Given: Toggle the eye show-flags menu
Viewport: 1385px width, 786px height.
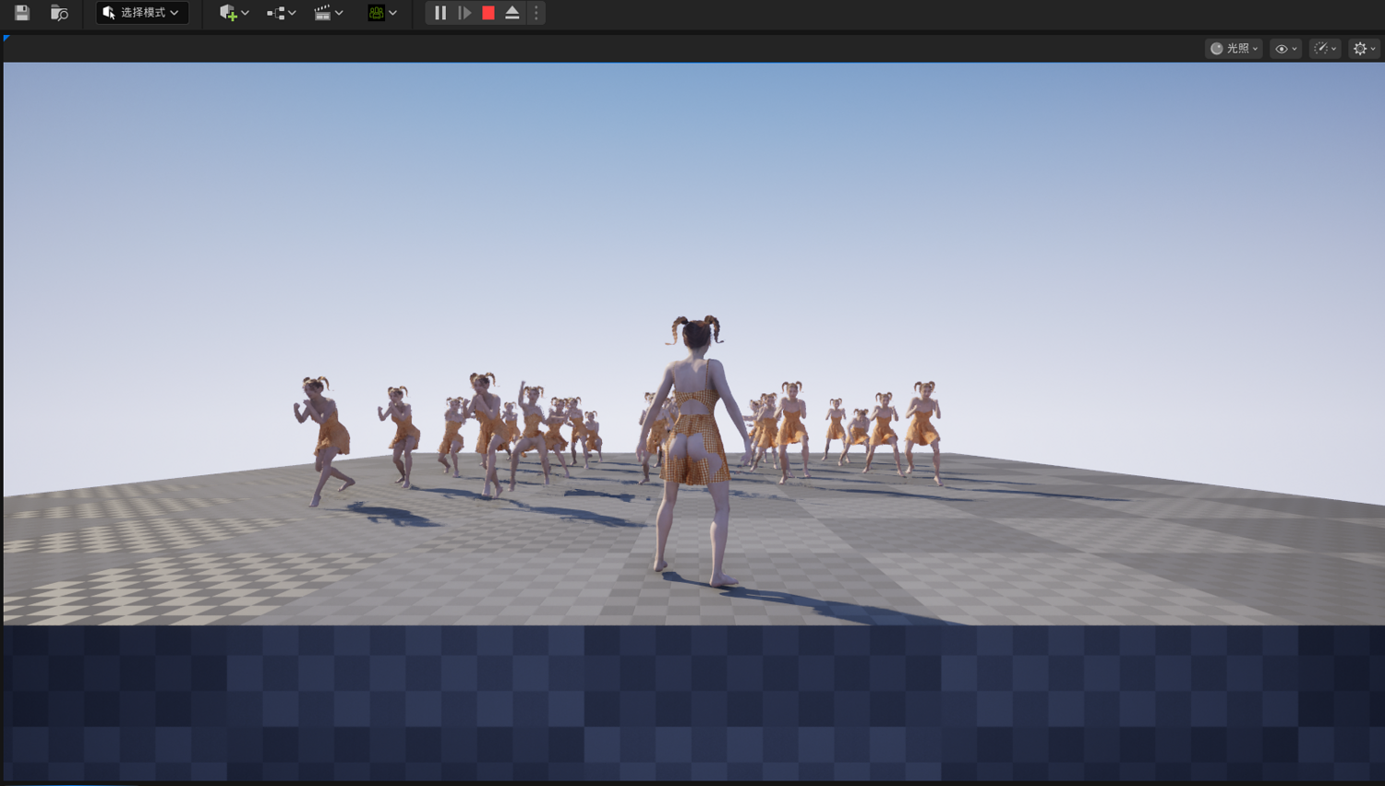Looking at the screenshot, I should tap(1285, 48).
